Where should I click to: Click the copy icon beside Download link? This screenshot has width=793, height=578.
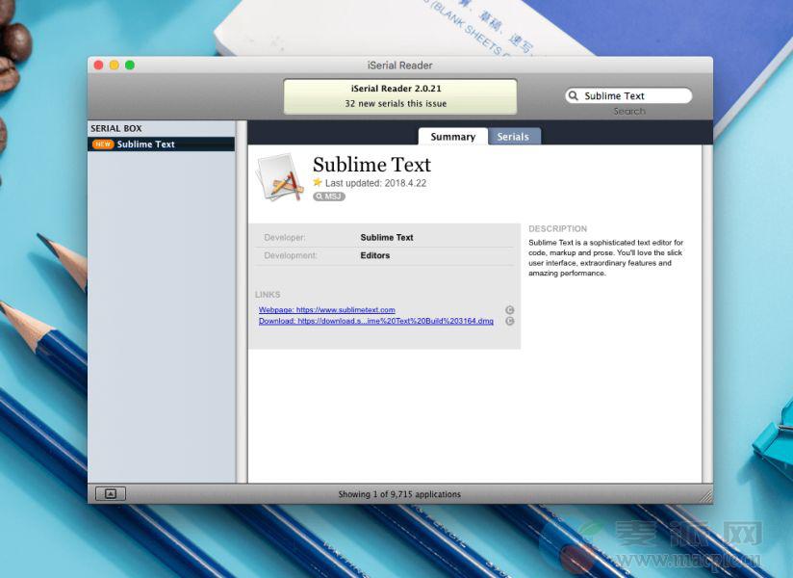pos(510,321)
